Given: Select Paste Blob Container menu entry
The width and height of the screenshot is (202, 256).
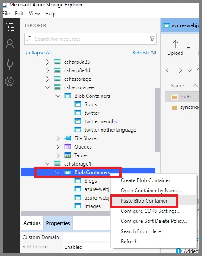Looking at the screenshot, I should [x=154, y=200].
